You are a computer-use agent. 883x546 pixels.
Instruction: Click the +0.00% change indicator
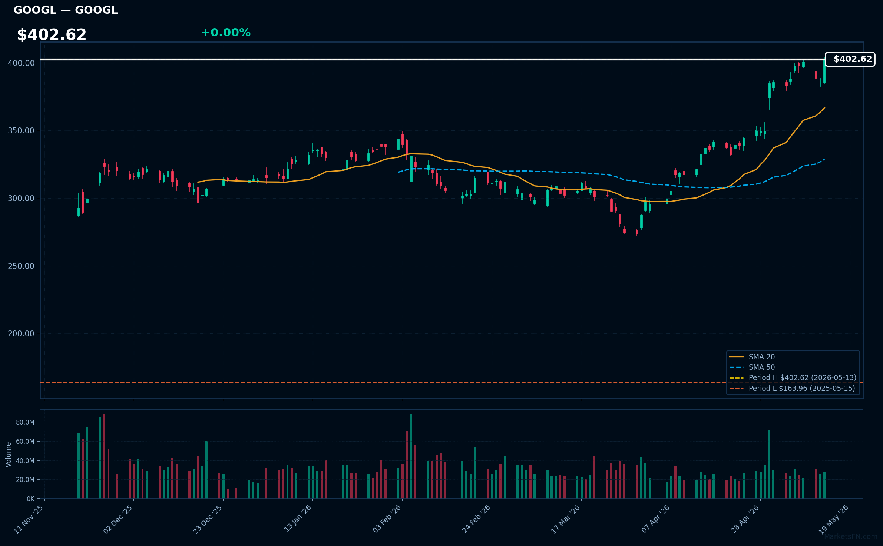click(x=226, y=33)
